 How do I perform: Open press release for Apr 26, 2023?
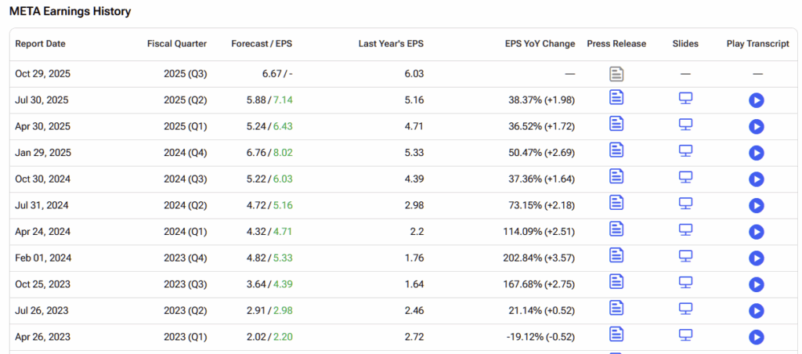click(616, 334)
